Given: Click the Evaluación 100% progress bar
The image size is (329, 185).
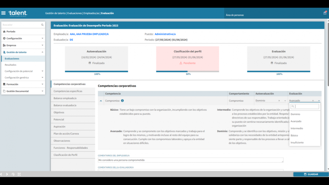Looking at the screenshot, I should click(279, 72).
